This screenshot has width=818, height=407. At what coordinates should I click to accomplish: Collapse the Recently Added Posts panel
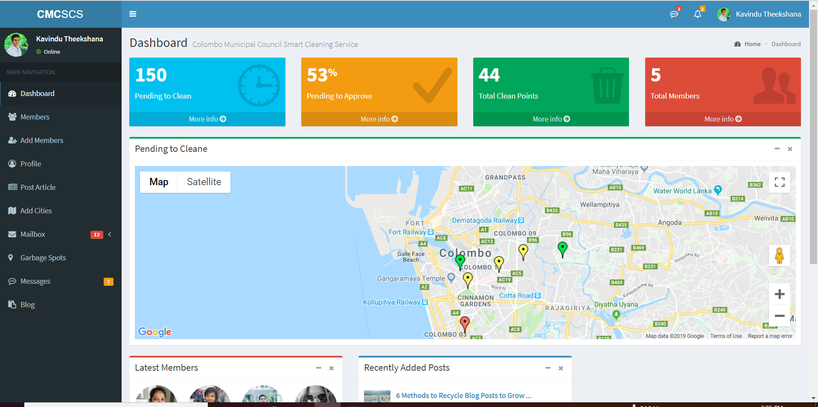(548, 368)
